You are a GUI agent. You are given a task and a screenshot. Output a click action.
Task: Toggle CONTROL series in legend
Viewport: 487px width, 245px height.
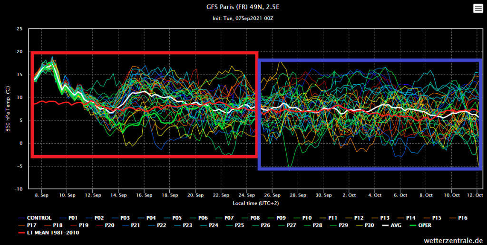point(35,218)
